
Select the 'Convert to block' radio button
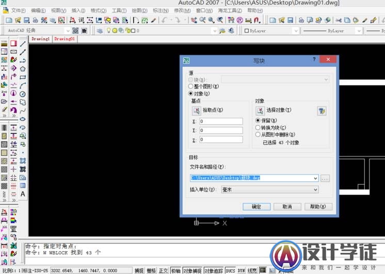point(258,127)
